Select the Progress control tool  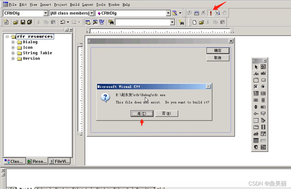(x=263, y=107)
